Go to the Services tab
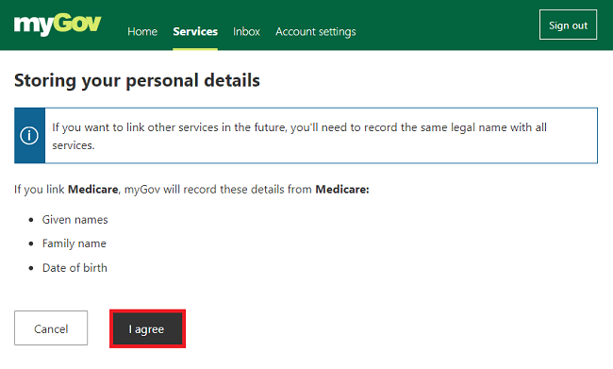The image size is (613, 369). [x=195, y=31]
